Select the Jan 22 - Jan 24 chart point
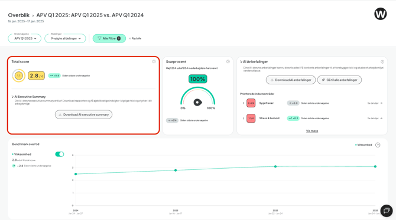The image size is (396, 220). point(275,166)
